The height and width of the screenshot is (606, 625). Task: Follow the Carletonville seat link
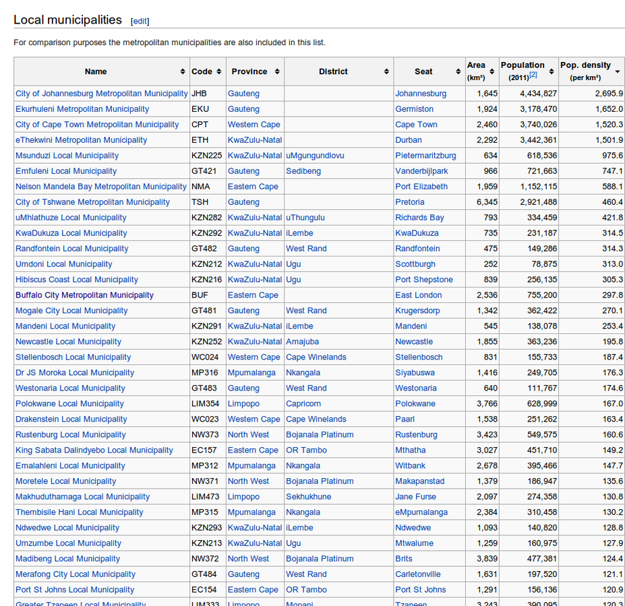coord(418,574)
